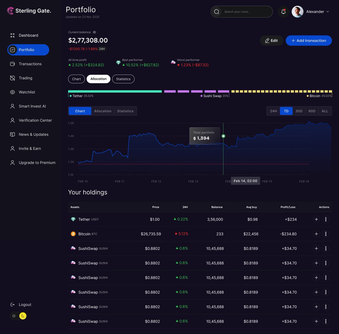Click the search magnifier icon
The height and width of the screenshot is (334, 339).
217,12
